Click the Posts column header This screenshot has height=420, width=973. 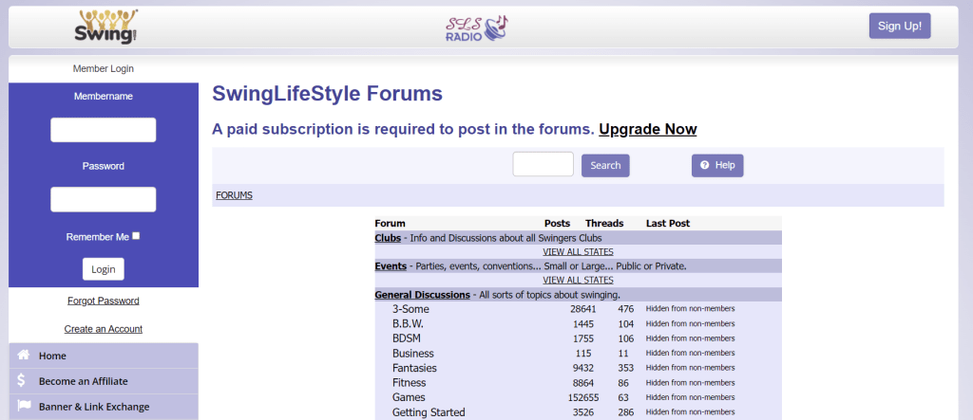point(557,224)
